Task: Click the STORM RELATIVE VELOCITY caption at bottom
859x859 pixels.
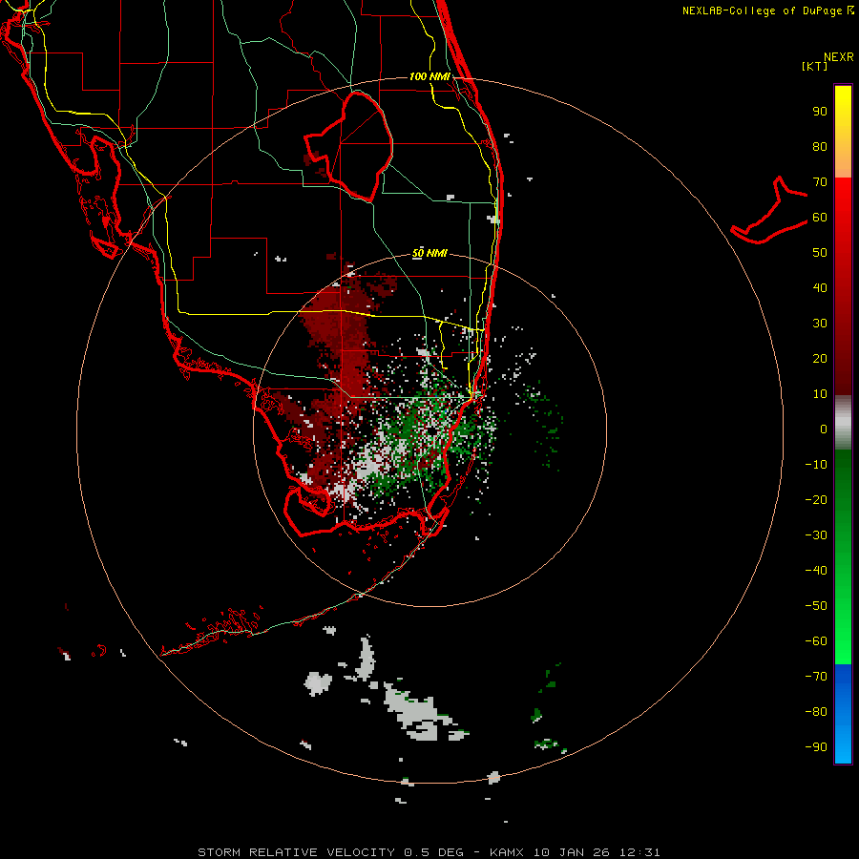Action: [x=429, y=852]
